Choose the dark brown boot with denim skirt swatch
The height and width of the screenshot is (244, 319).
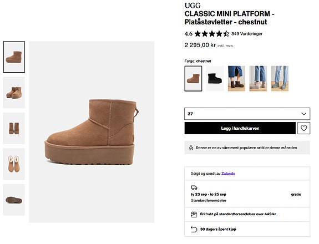236,79
